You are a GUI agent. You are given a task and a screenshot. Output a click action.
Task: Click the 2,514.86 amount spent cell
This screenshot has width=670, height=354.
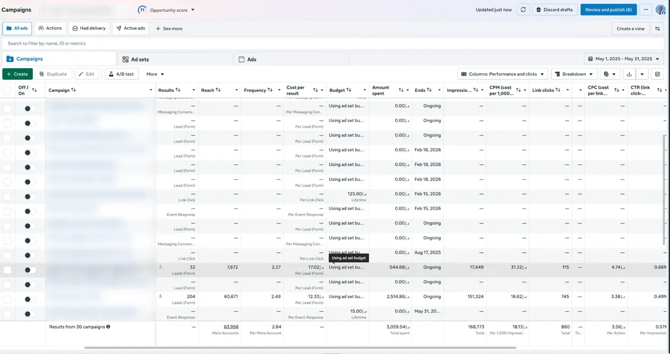(x=390, y=299)
